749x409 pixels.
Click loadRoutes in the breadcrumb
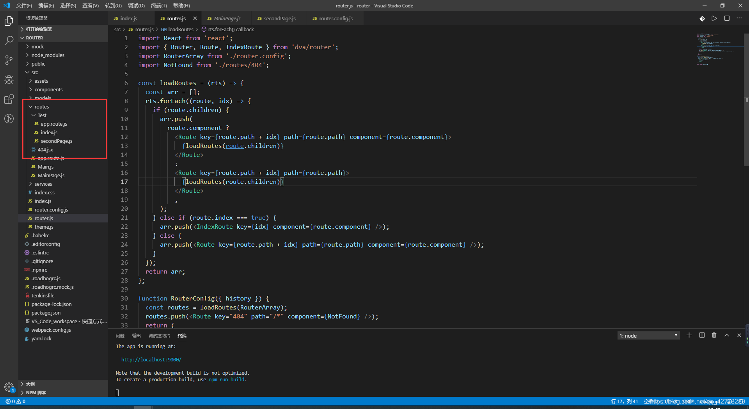(177, 29)
